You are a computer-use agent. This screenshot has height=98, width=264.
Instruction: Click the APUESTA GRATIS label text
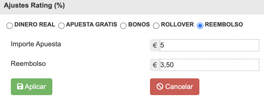tap(92, 25)
